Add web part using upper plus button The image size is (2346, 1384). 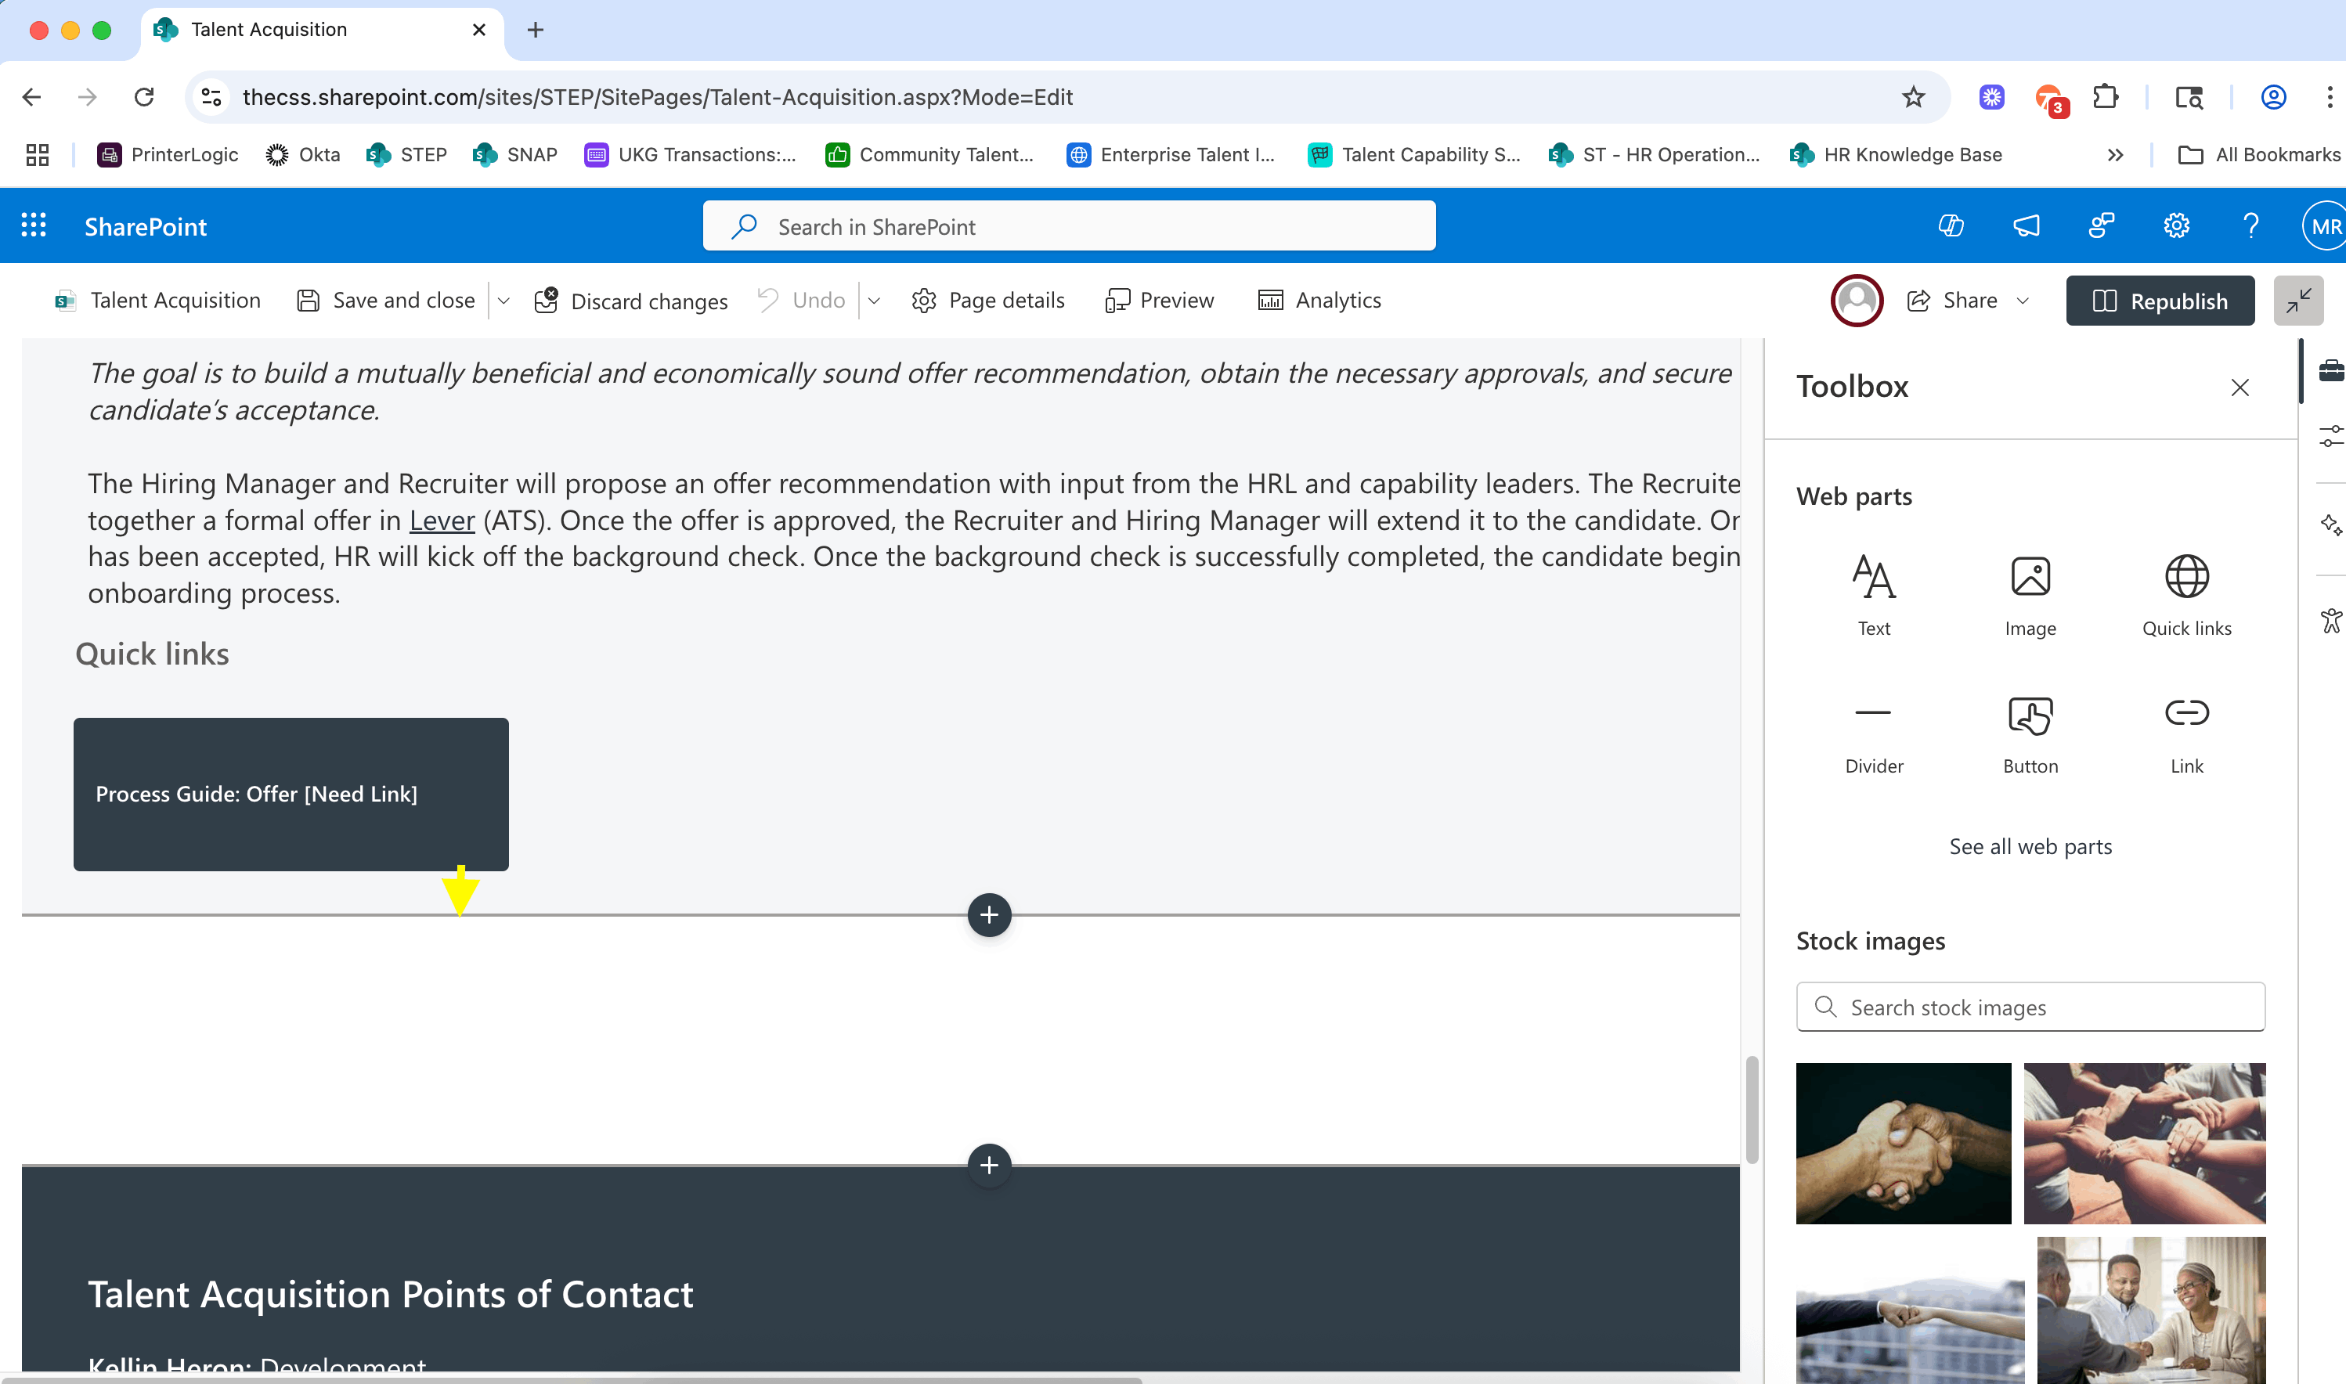(x=989, y=915)
